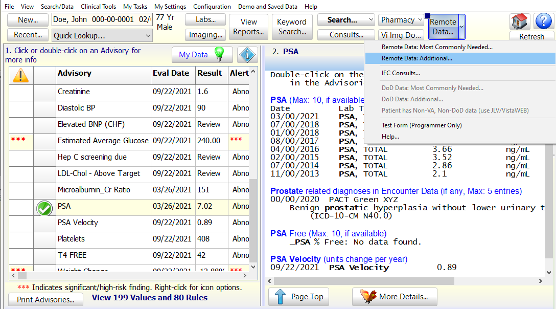Open Demo and Saved Data menu
The height and width of the screenshot is (309, 556).
coord(268,6)
